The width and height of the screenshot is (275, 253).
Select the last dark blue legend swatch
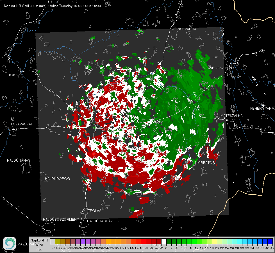(270, 241)
